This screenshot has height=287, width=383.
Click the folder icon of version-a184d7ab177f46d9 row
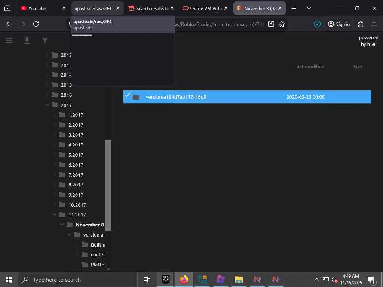tap(136, 97)
